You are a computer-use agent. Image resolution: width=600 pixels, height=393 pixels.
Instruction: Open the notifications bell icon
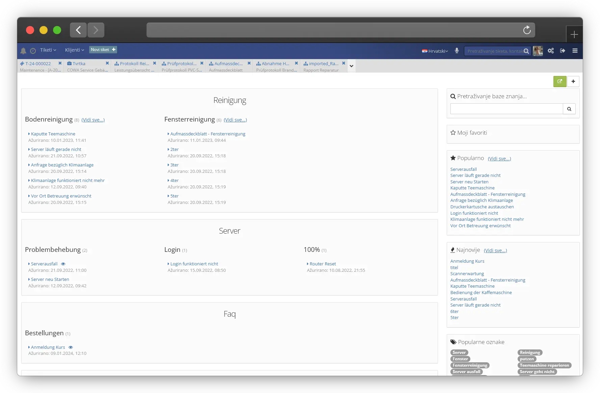click(23, 51)
